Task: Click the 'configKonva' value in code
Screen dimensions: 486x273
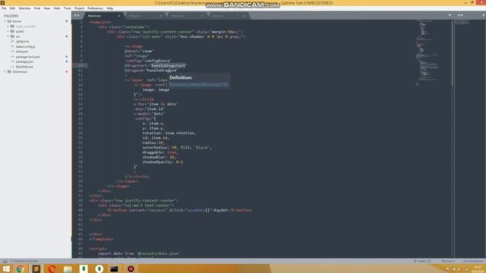Action: click(158, 61)
